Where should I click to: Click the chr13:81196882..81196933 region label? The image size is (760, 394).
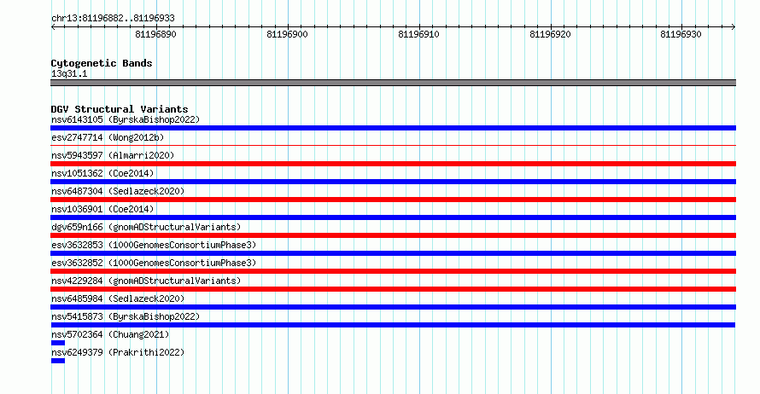point(113,19)
